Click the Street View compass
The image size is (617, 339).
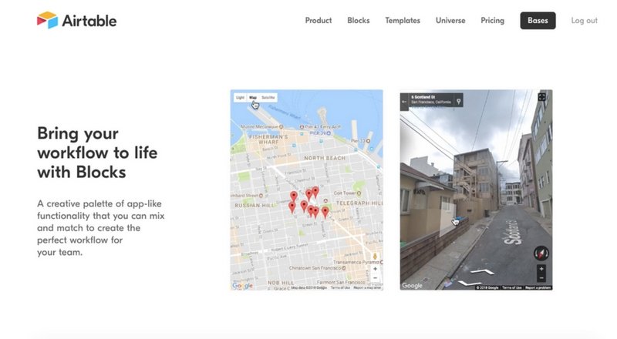(541, 253)
